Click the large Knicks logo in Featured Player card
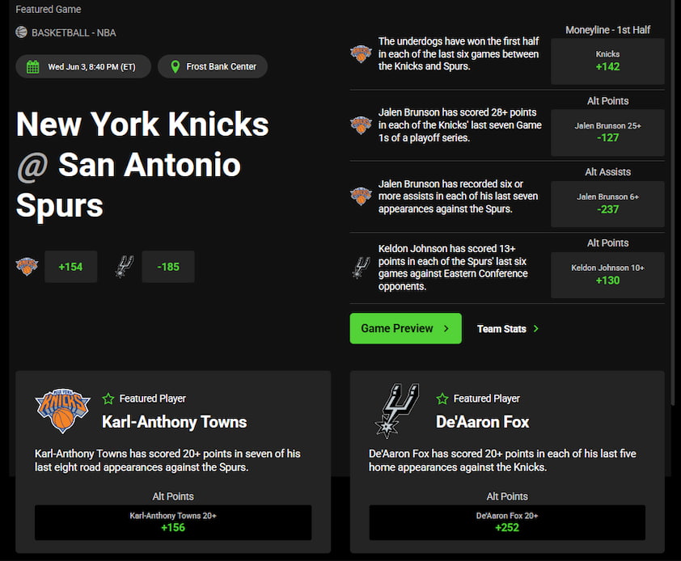Screen dimensions: 681x561 (x=62, y=411)
